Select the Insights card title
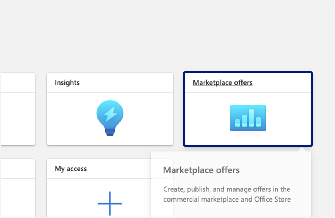 pyautogui.click(x=67, y=83)
